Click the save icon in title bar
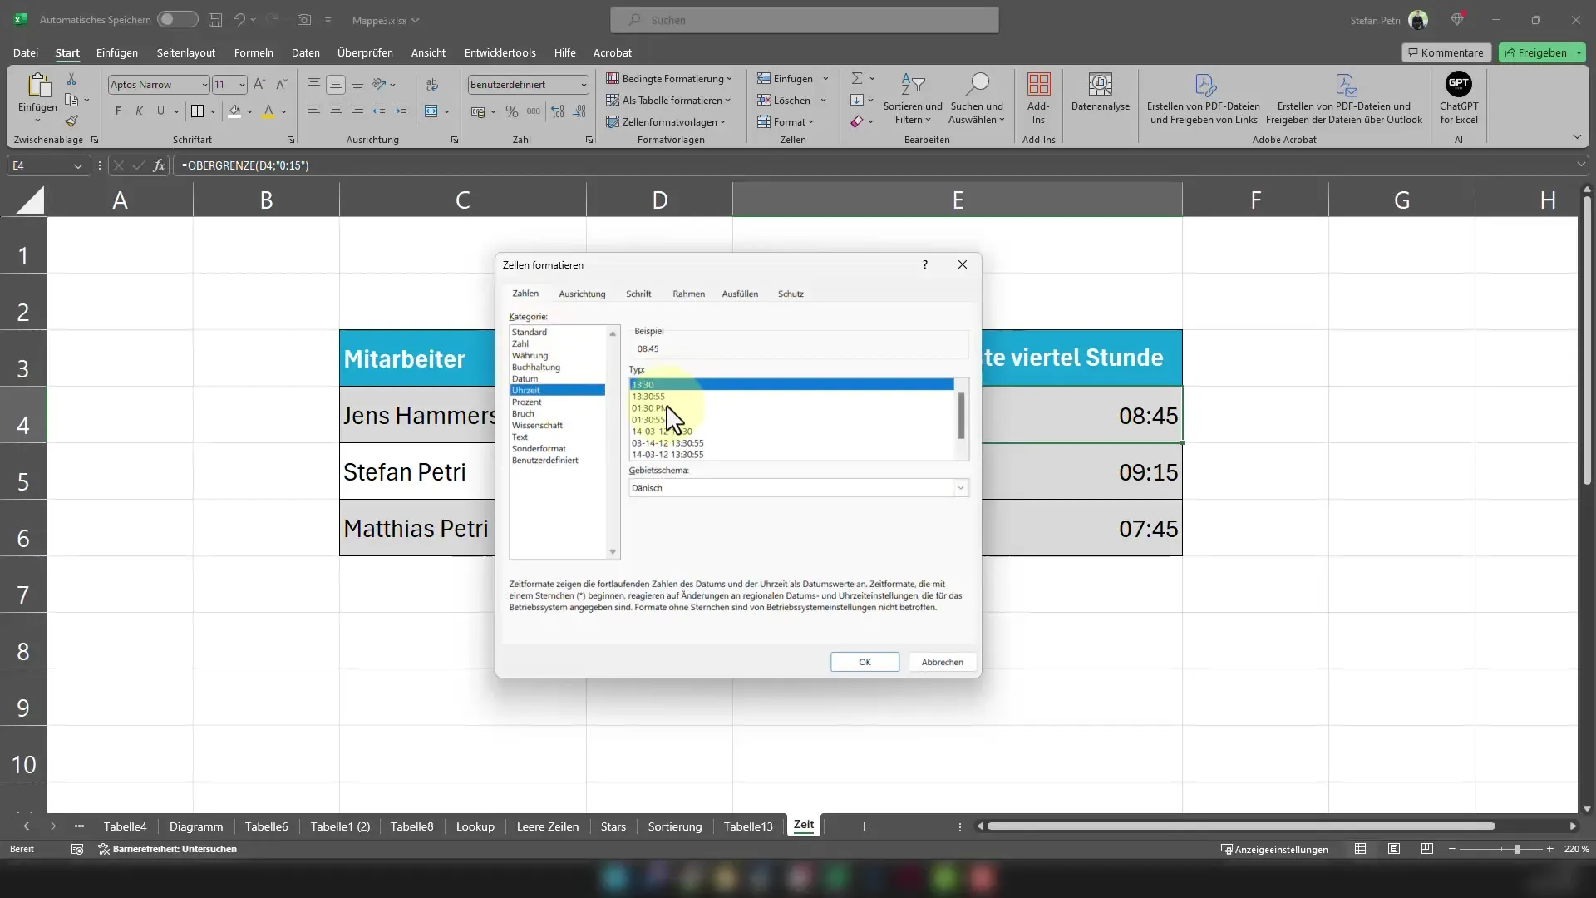The image size is (1596, 898). pyautogui.click(x=215, y=19)
